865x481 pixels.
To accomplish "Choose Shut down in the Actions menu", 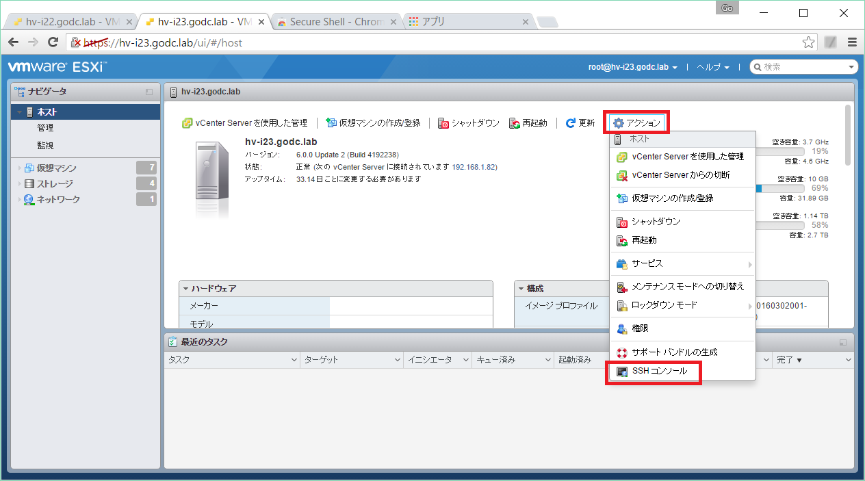I will pyautogui.click(x=682, y=222).
